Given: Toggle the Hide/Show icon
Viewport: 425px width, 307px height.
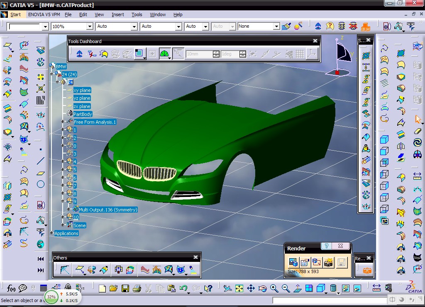Looking at the screenshot, I should point(346,289).
